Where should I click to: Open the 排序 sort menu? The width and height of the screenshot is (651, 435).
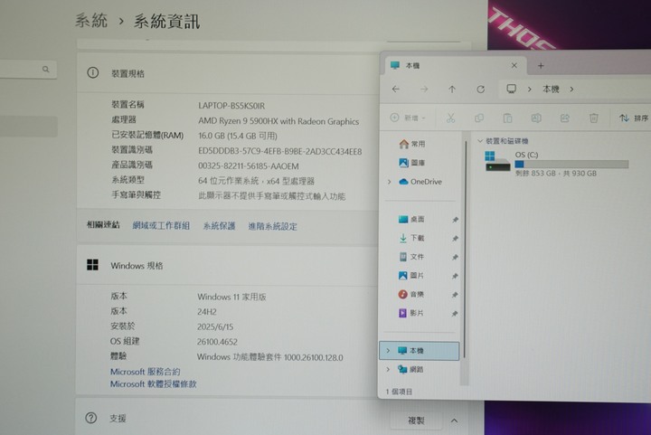coord(634,118)
